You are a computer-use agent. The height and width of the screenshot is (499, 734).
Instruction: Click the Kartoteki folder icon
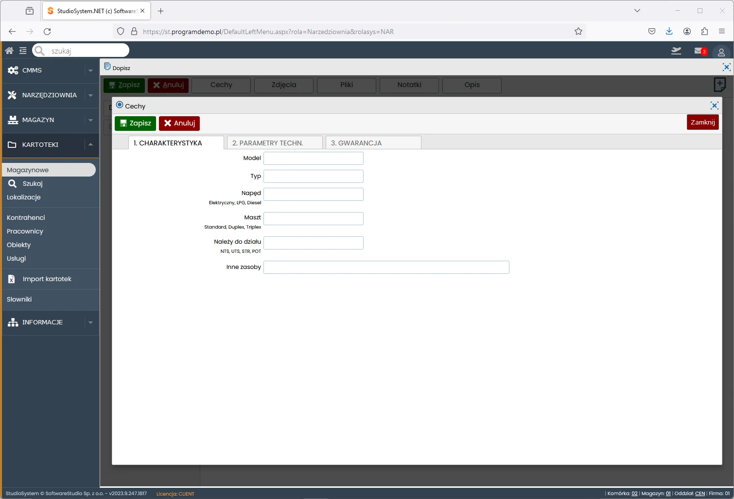pyautogui.click(x=12, y=145)
